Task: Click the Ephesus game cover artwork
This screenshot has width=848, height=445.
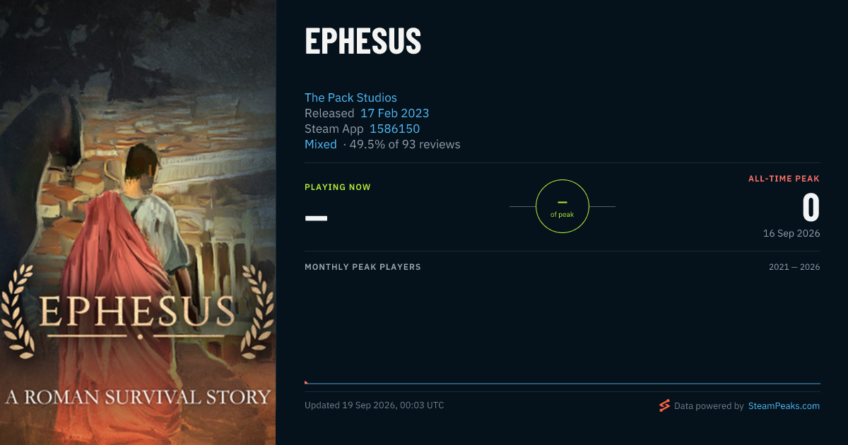Action: tap(138, 222)
